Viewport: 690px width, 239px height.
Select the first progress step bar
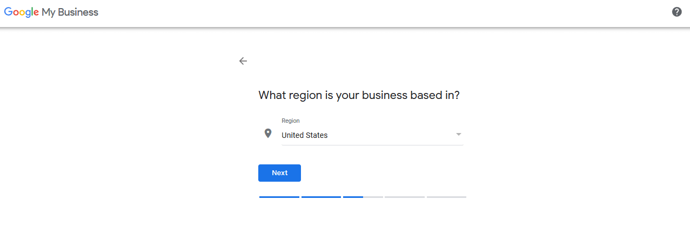click(x=279, y=197)
